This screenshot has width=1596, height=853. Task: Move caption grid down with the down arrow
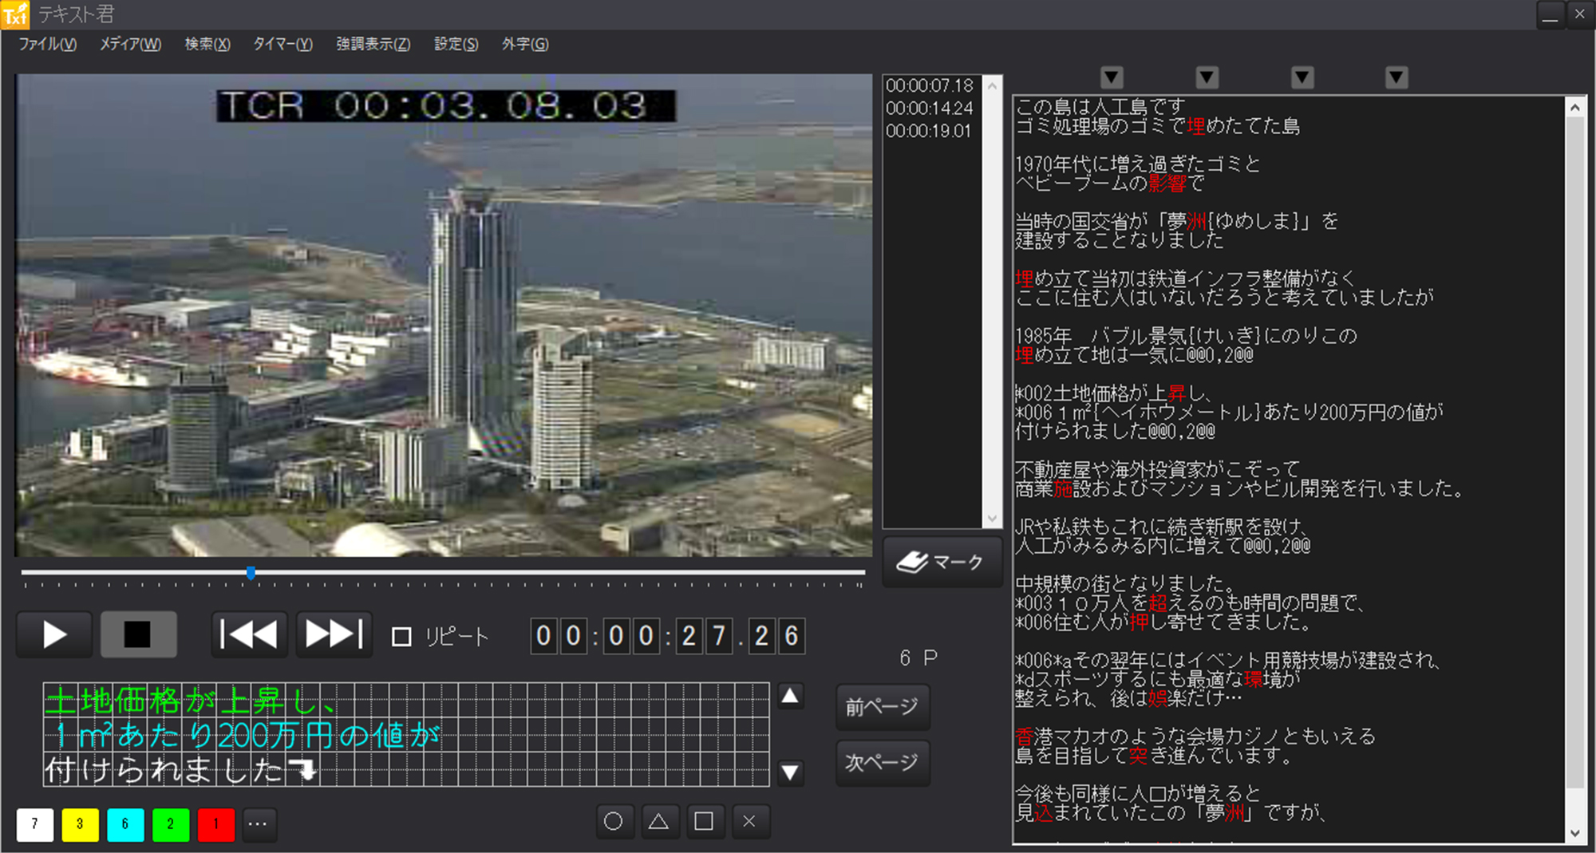(790, 772)
